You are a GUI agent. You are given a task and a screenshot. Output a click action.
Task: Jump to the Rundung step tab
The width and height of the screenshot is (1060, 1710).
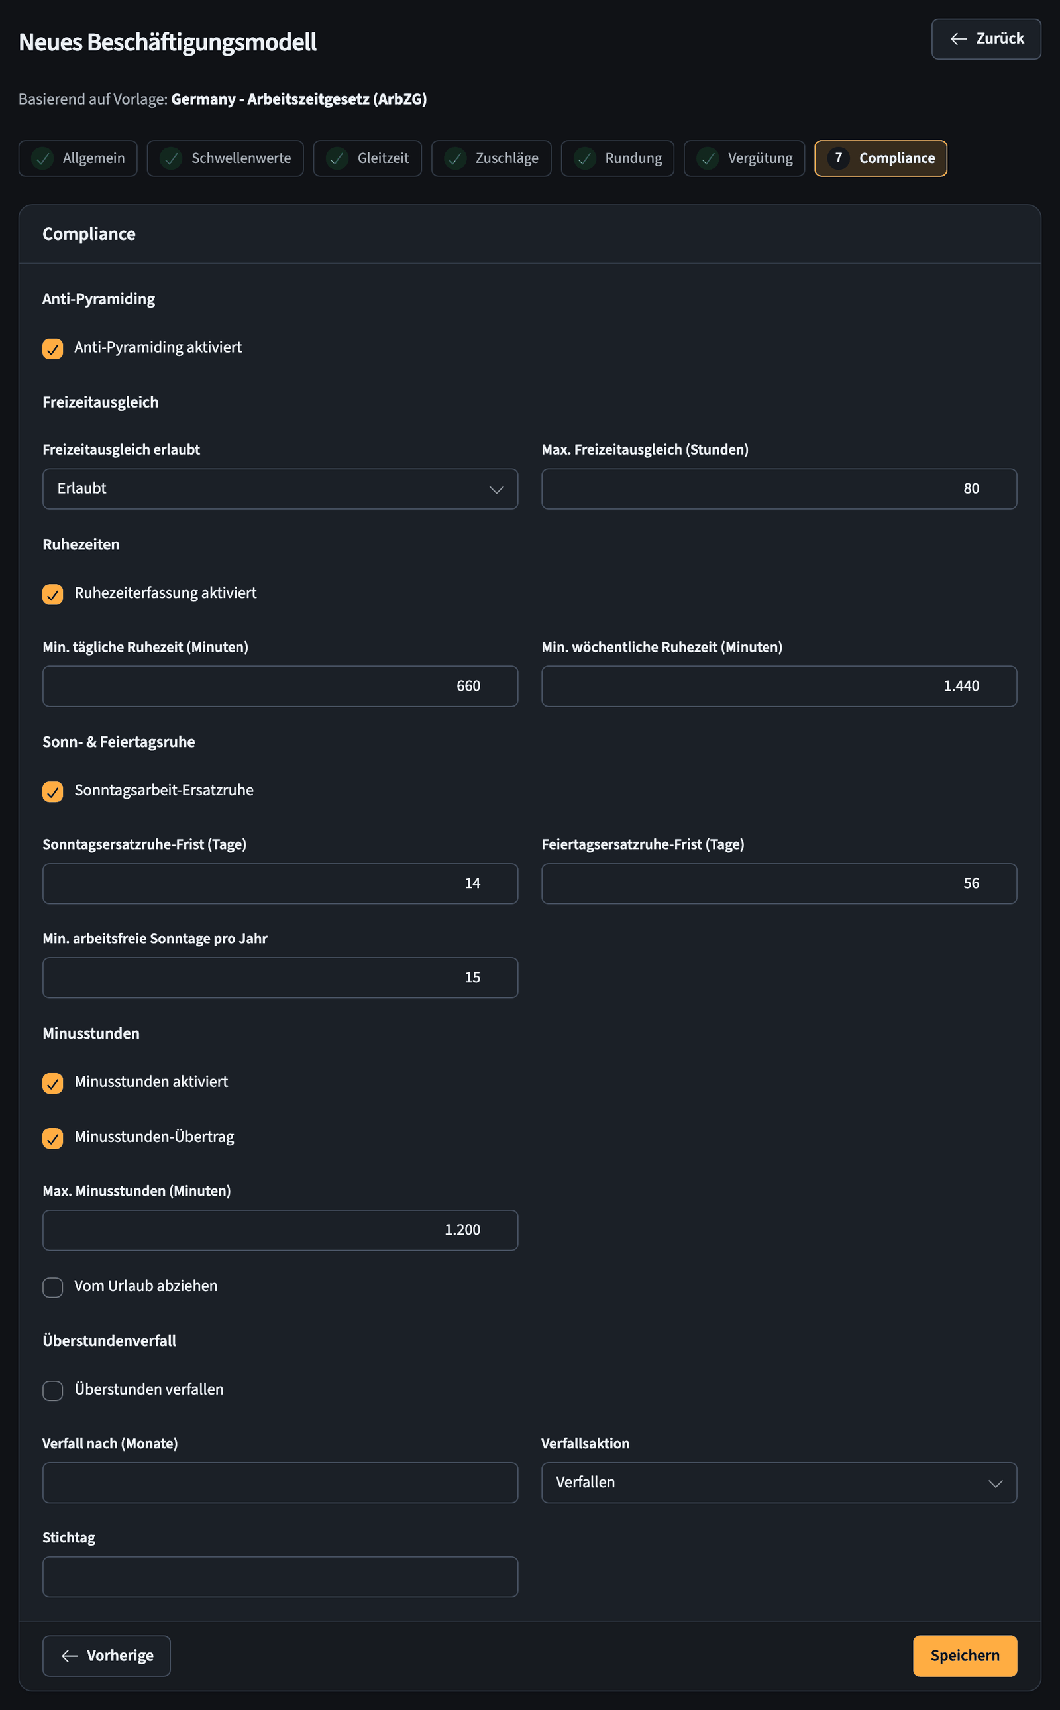tap(617, 158)
